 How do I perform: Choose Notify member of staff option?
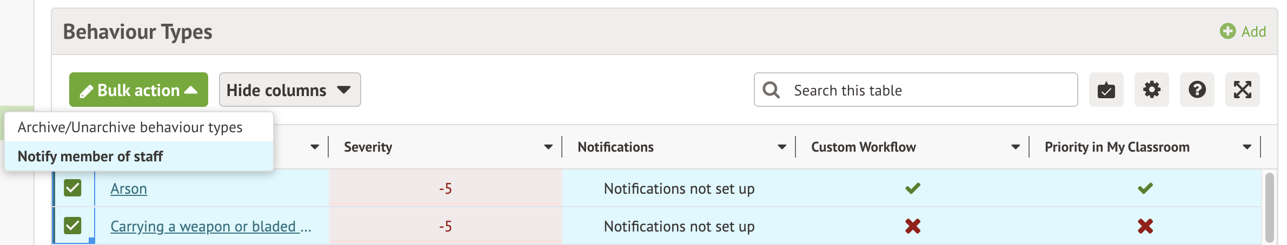[90, 156]
